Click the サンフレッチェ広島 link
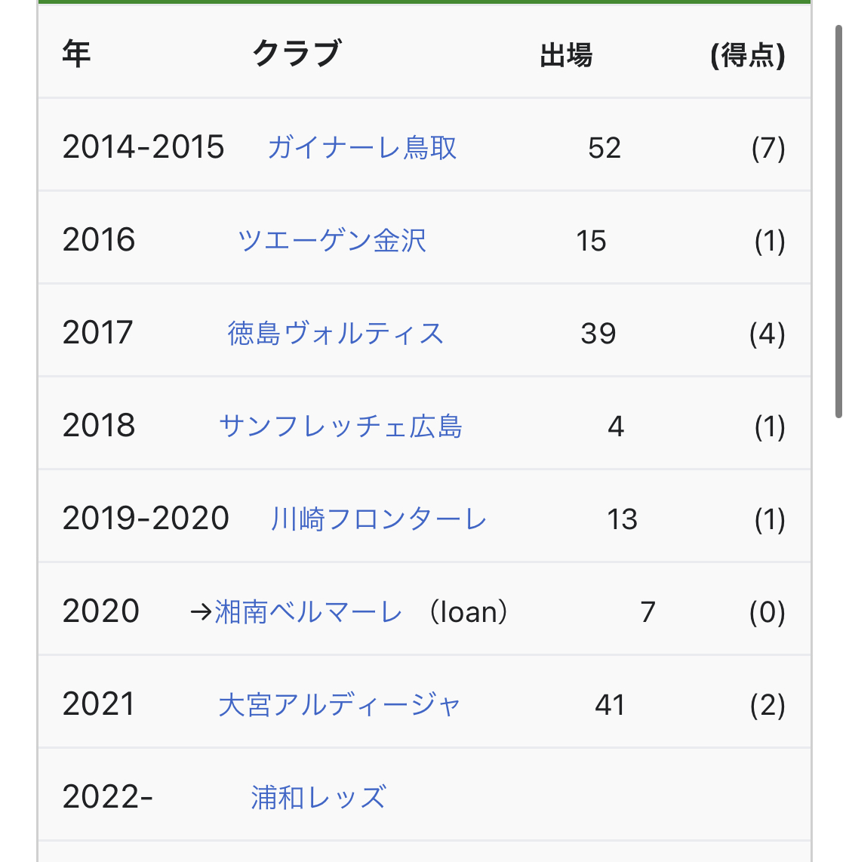The height and width of the screenshot is (862, 849). pyautogui.click(x=340, y=426)
